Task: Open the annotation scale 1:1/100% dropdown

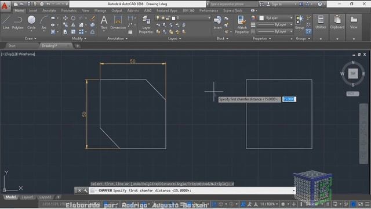Action: (269, 204)
